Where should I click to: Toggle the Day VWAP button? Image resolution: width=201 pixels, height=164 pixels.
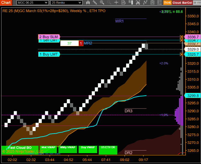point(88,149)
